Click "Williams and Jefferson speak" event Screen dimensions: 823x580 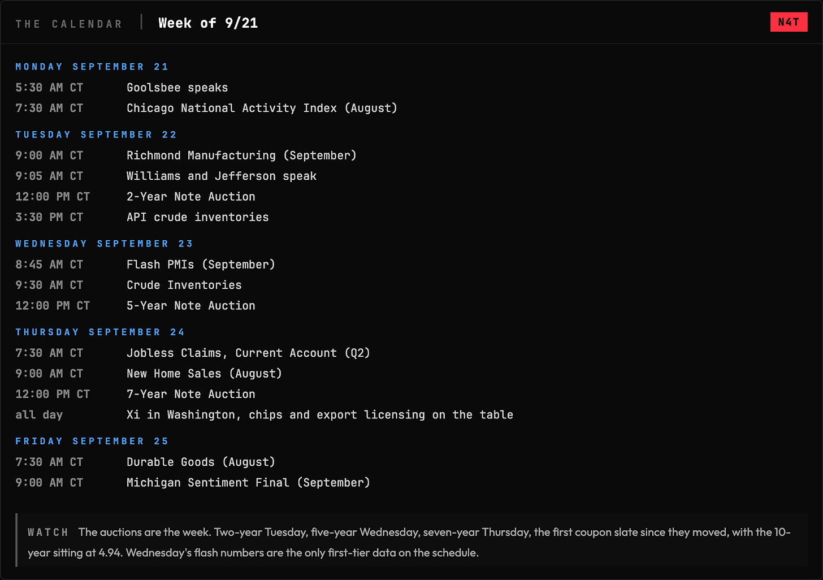point(222,176)
